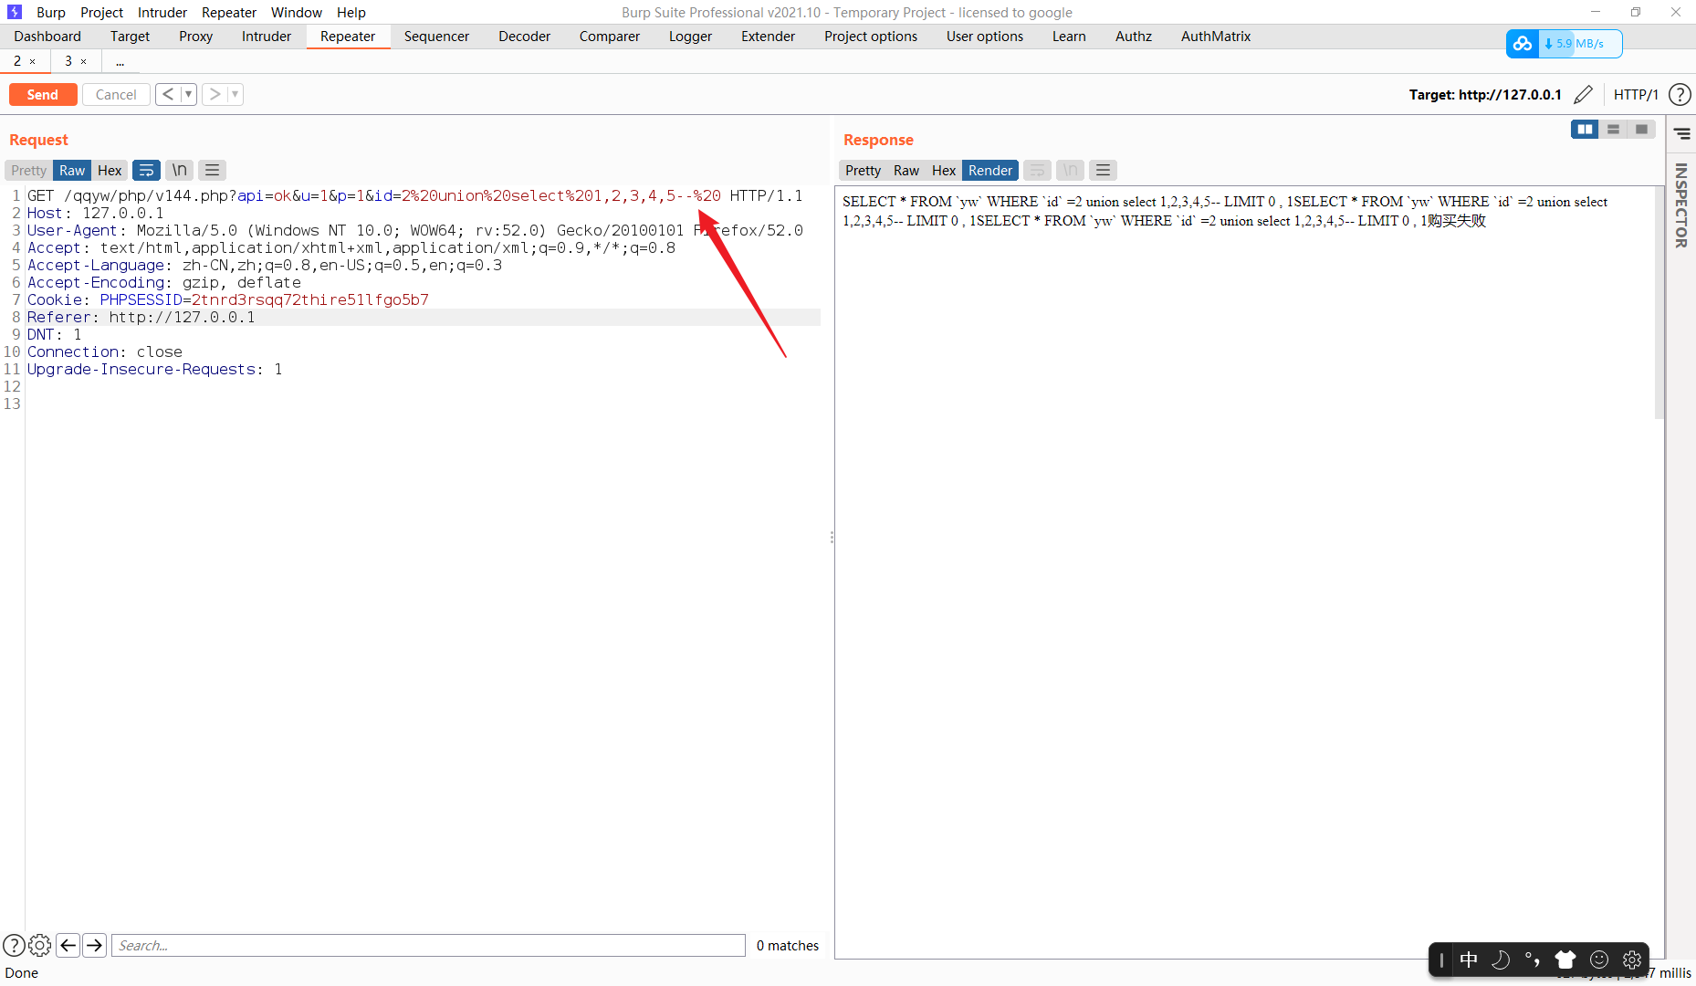This screenshot has height=986, width=1696.
Task: Open the Project options tab
Action: [871, 37]
